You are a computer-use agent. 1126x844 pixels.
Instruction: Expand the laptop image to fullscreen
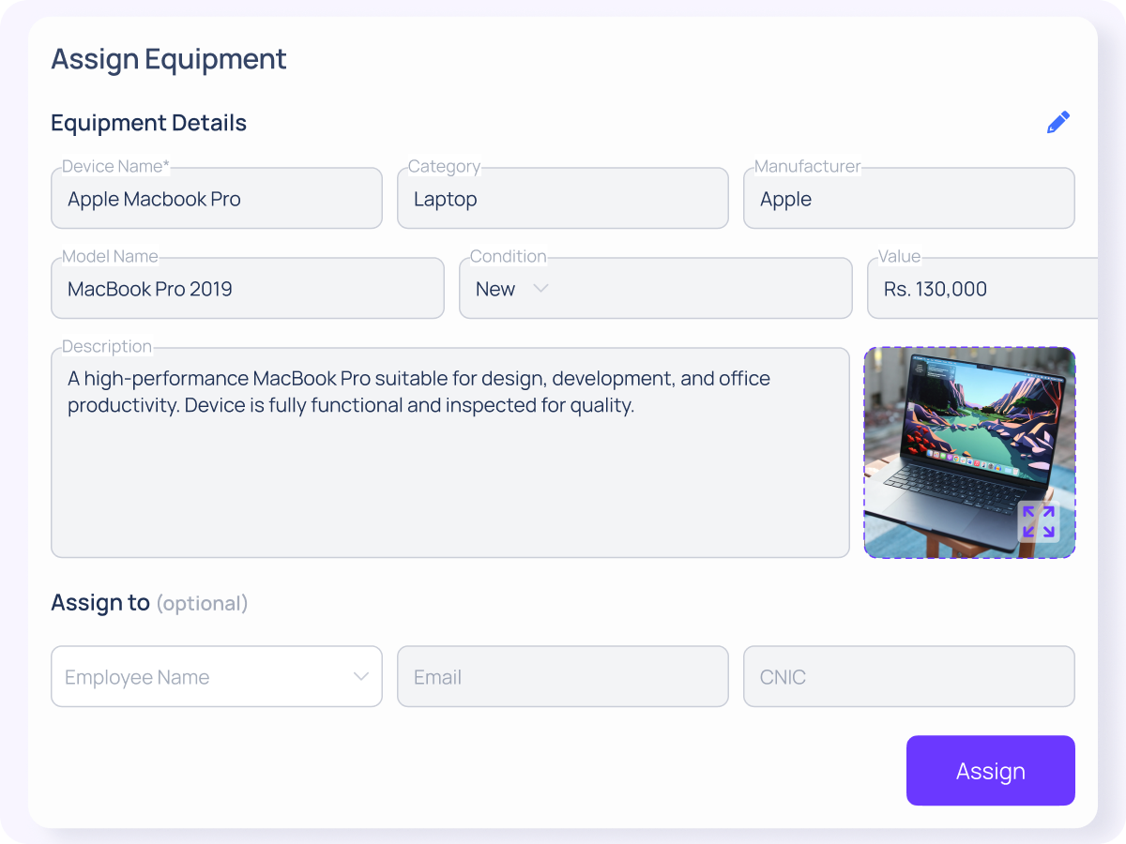point(1038,521)
